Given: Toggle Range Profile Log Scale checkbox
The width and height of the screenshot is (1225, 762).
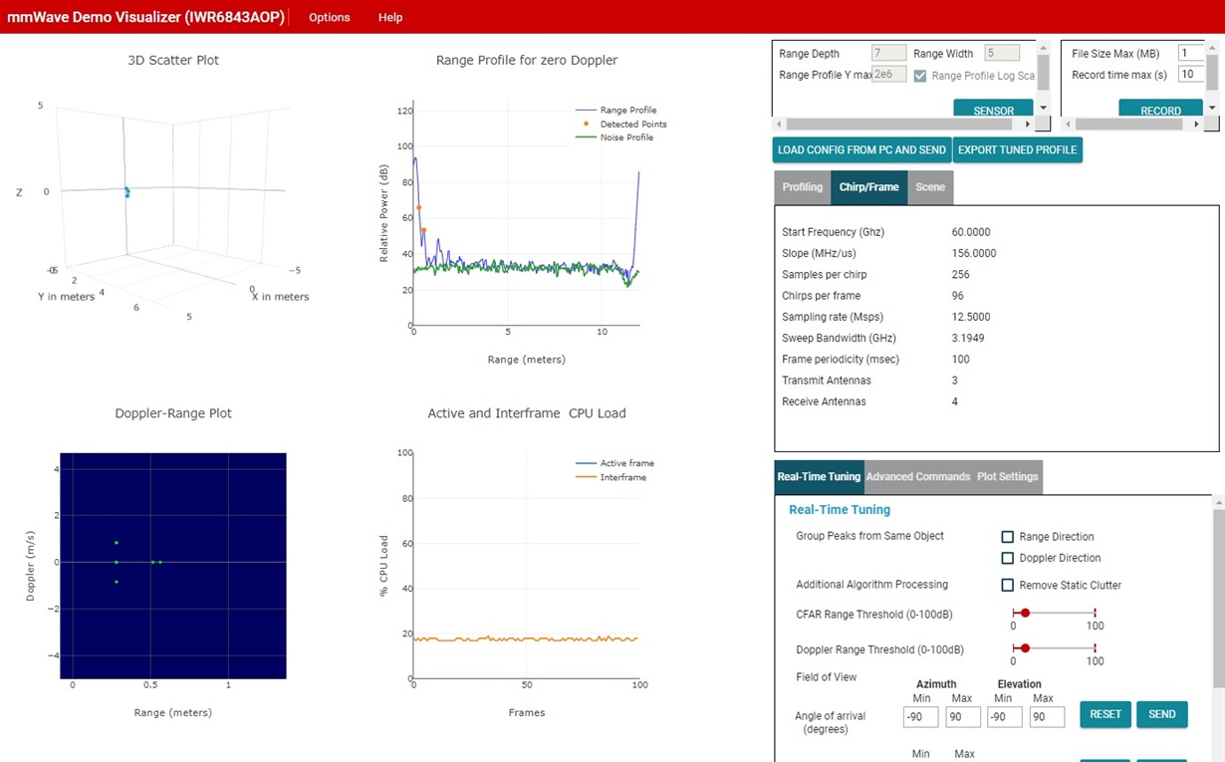Looking at the screenshot, I should click(x=920, y=76).
